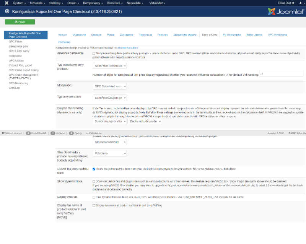The image size is (306, 244).
Task: Open the VirtueMart menu
Action: (x=157, y=3)
